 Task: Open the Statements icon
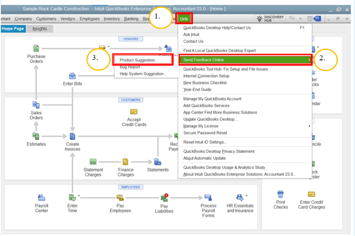158,162
